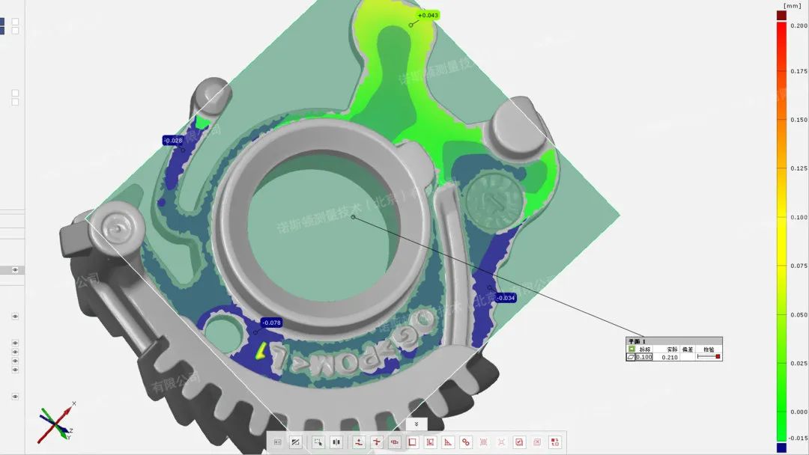809x455 pixels.
Task: Click the two linked circles icon
Action: (x=466, y=442)
